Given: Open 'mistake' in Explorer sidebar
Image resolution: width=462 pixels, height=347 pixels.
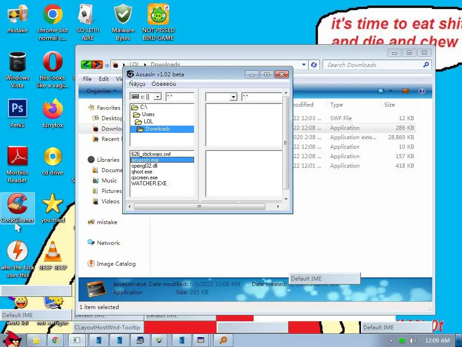Looking at the screenshot, I should coord(102,222).
